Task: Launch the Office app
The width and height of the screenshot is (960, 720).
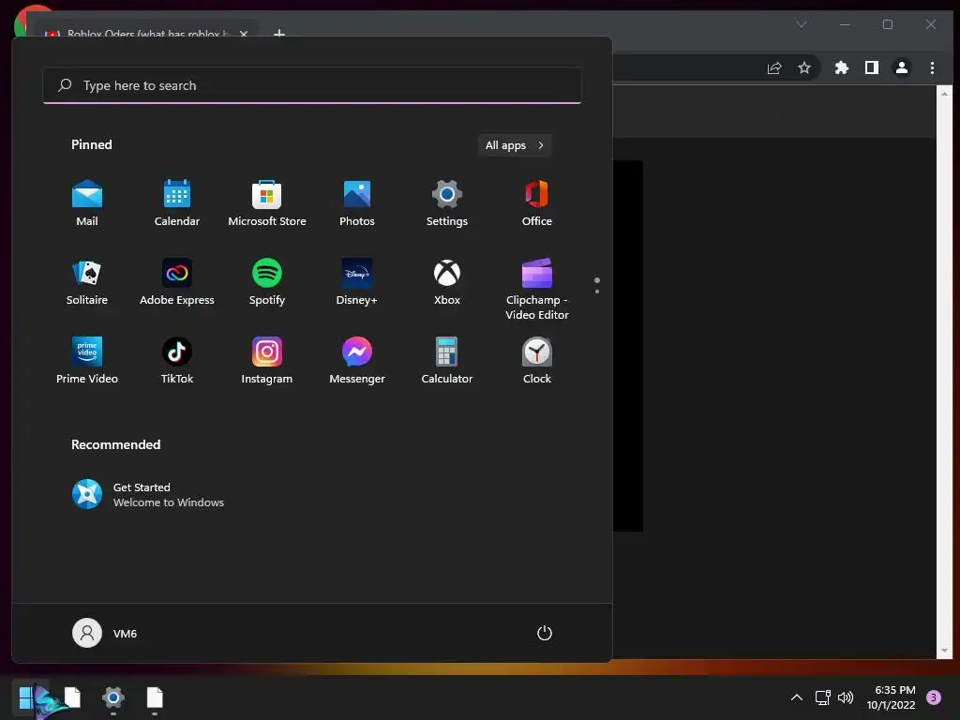Action: pos(537,203)
